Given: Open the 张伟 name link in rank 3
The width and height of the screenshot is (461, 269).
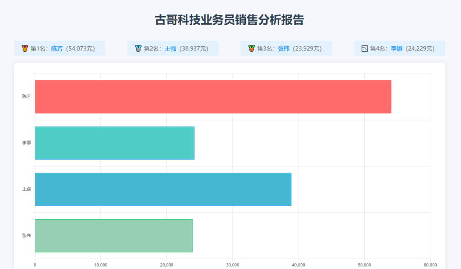Looking at the screenshot, I should click(284, 49).
